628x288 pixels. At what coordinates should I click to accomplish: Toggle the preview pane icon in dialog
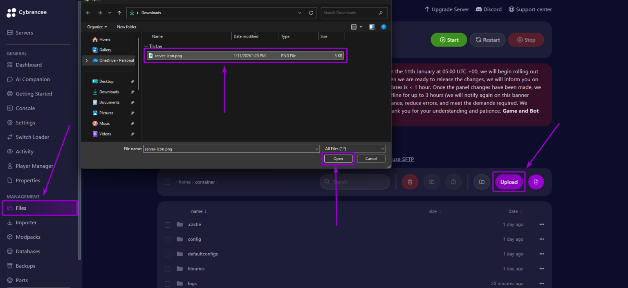[372, 27]
